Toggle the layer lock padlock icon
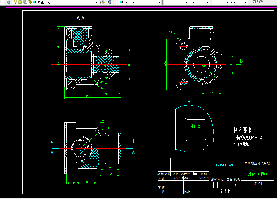 [x=30, y=2]
